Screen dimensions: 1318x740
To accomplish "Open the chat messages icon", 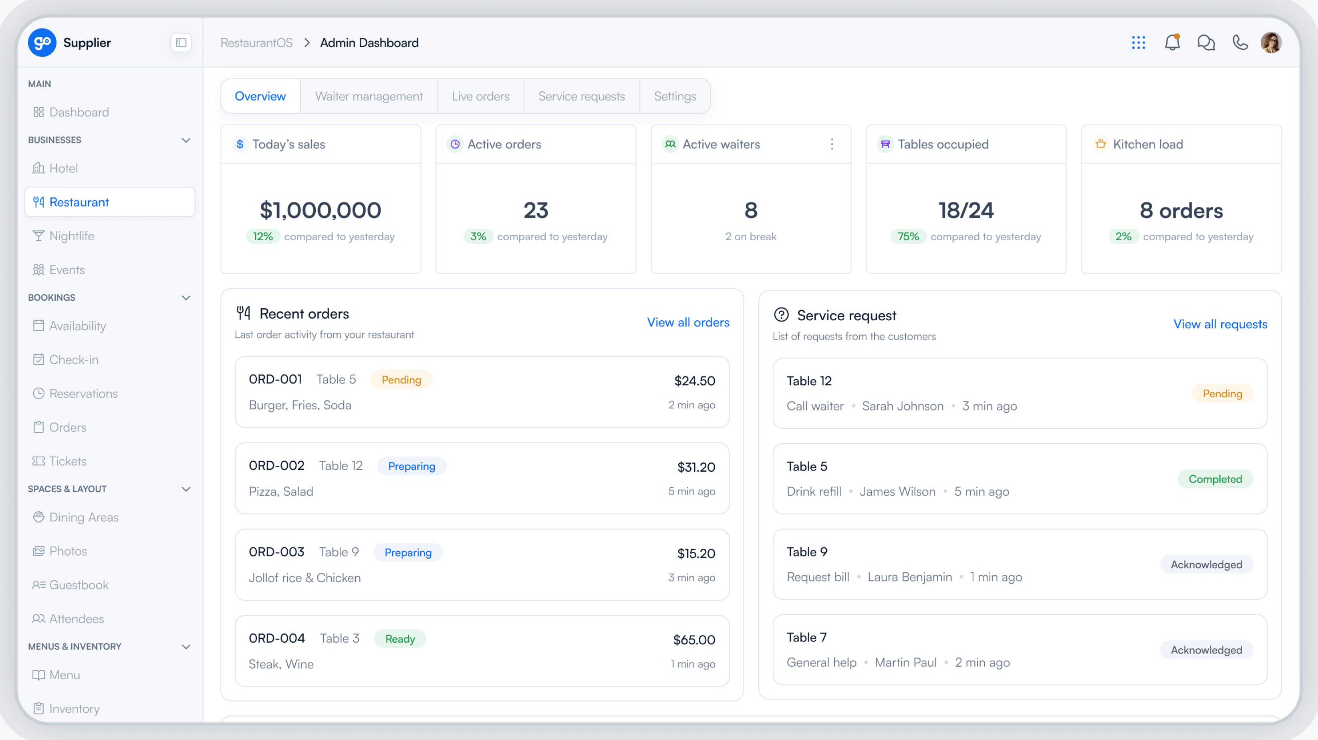I will tap(1206, 42).
